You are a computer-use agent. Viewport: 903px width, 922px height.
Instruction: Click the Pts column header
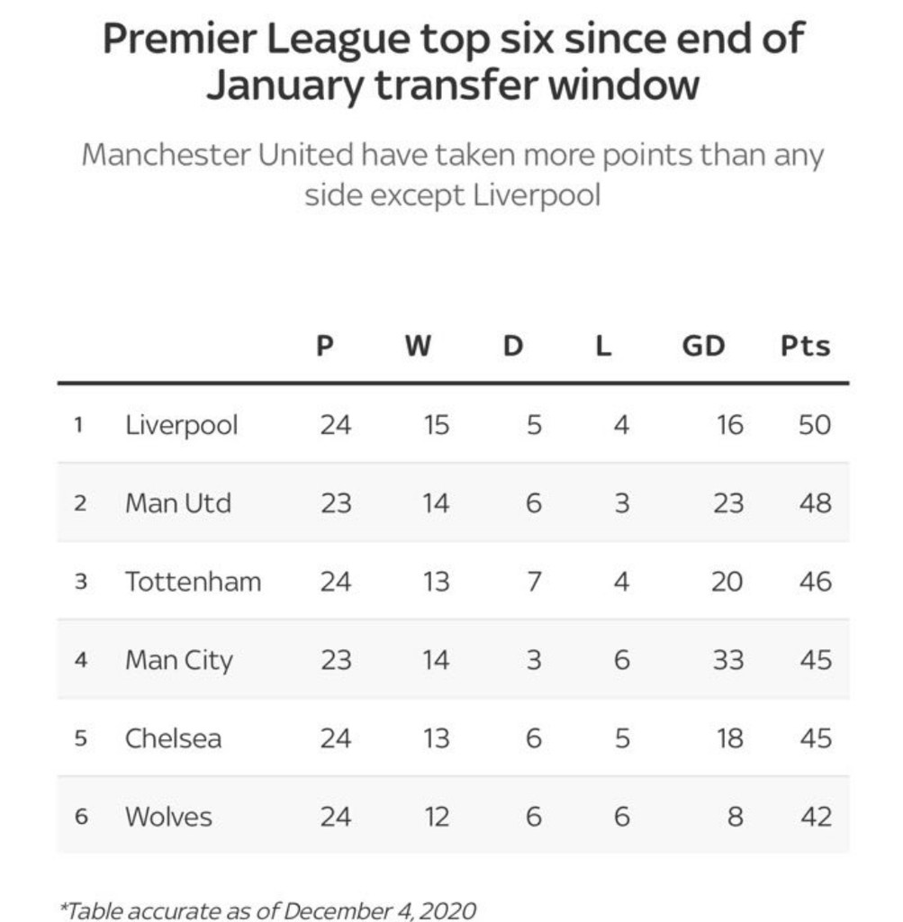pyautogui.click(x=805, y=347)
